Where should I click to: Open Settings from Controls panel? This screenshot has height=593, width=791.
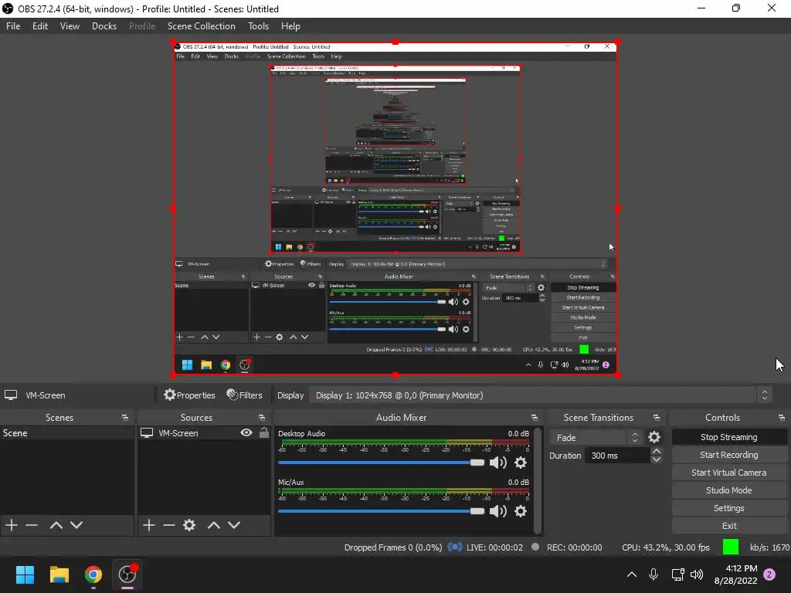(x=729, y=508)
